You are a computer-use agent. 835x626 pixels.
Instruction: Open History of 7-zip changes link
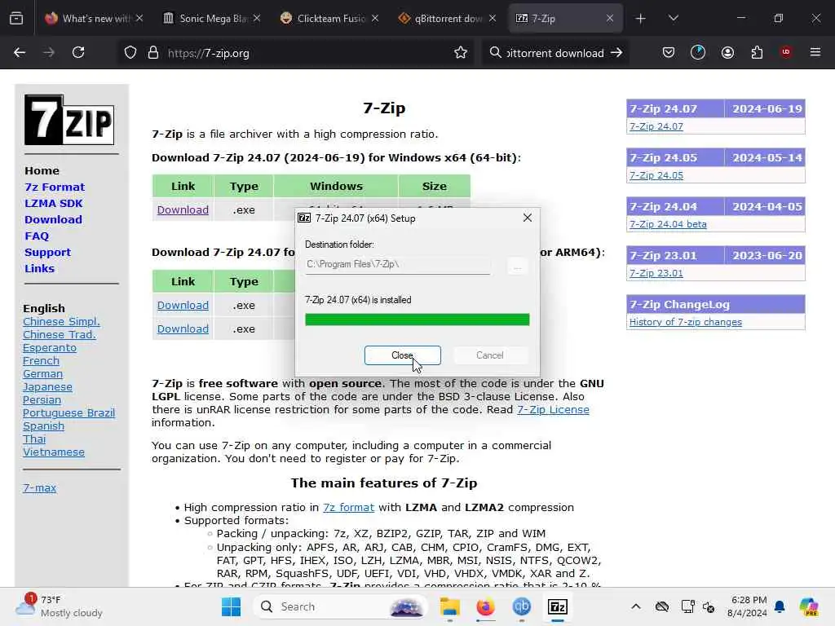(x=685, y=322)
